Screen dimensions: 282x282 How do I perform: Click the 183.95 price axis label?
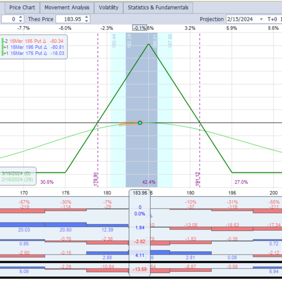click(140, 193)
